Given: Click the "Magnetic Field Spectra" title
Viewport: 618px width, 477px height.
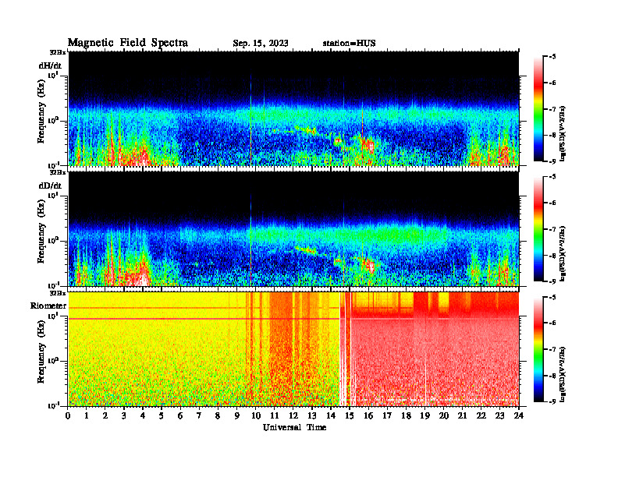Looking at the screenshot, I should point(128,43).
